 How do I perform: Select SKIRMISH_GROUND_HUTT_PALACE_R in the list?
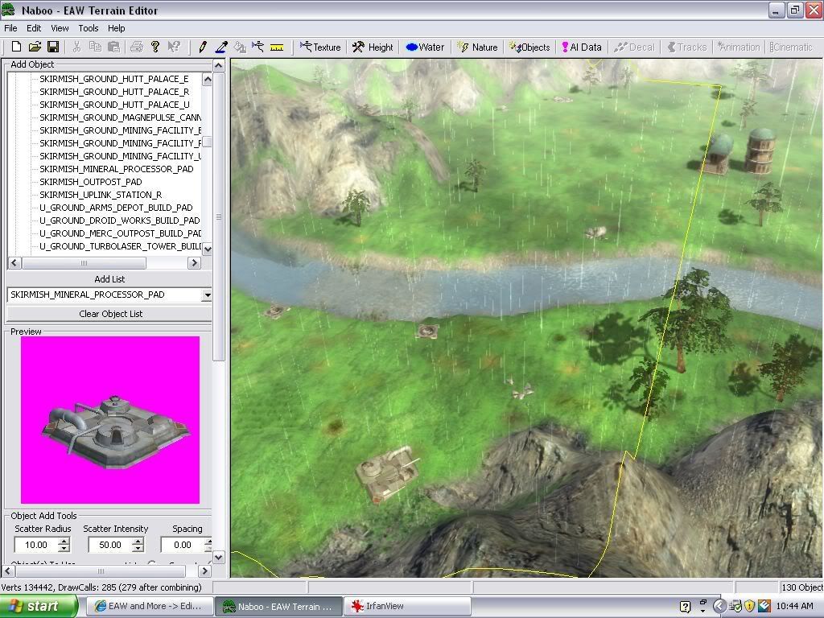point(114,92)
